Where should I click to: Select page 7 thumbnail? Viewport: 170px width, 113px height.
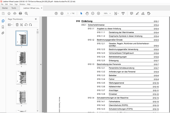pos(21,78)
